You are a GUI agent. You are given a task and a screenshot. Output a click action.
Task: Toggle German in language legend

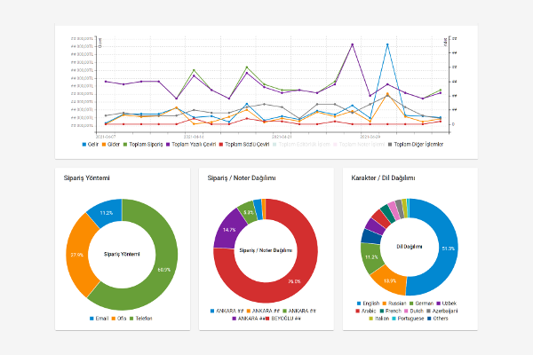[x=421, y=304]
